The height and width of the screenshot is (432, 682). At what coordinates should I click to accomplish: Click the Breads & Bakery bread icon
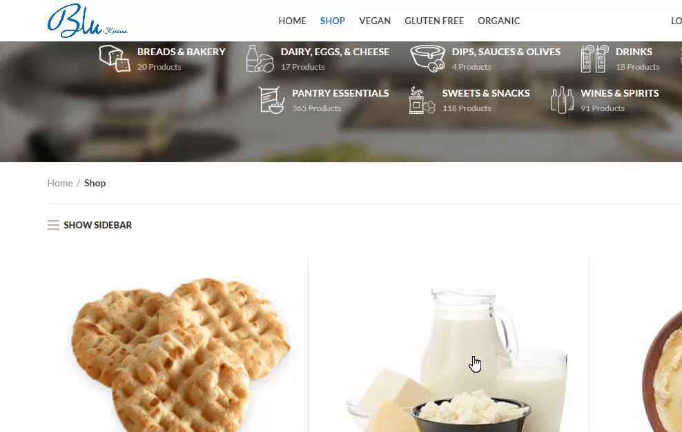pos(115,58)
